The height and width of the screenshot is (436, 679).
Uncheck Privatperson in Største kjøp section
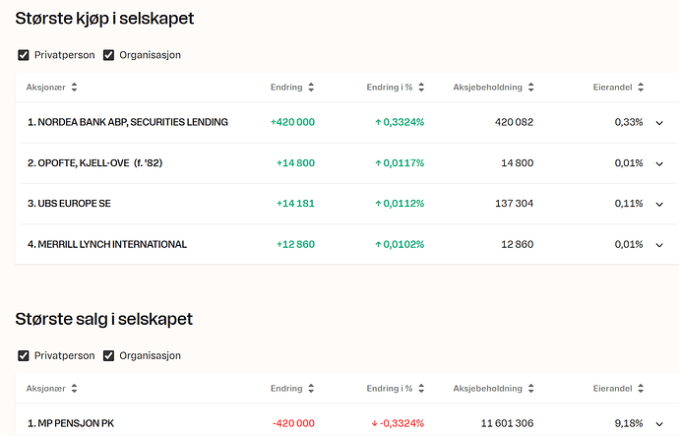pos(24,55)
